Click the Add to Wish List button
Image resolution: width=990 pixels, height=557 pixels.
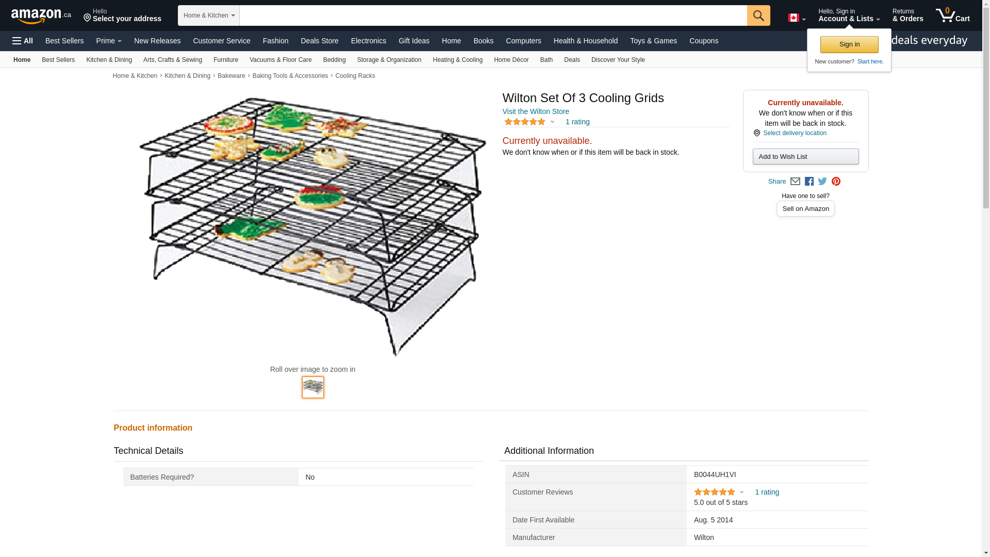click(805, 157)
